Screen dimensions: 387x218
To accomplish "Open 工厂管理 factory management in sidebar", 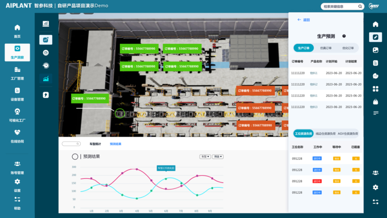I will click(x=17, y=73).
